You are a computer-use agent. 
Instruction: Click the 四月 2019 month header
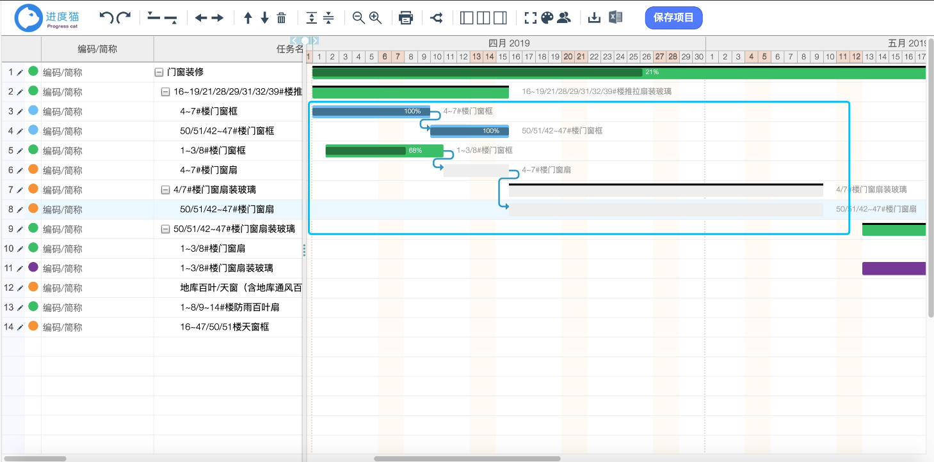tap(509, 43)
